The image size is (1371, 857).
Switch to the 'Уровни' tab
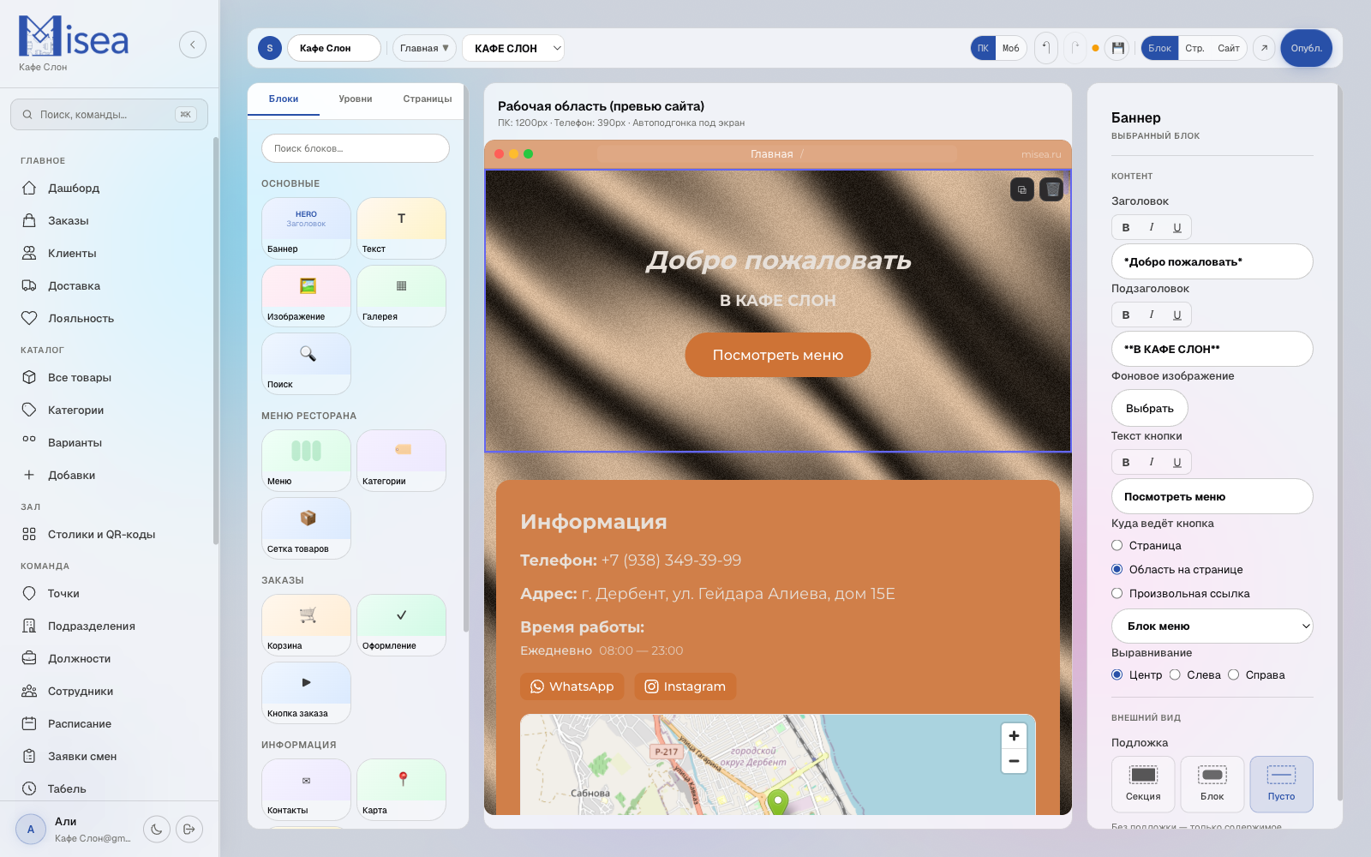pos(355,99)
